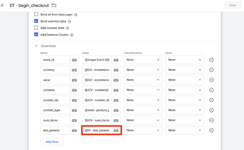Open variable picker beside UCV - num_items value
The width and height of the screenshot is (244, 150).
pyautogui.click(x=116, y=120)
